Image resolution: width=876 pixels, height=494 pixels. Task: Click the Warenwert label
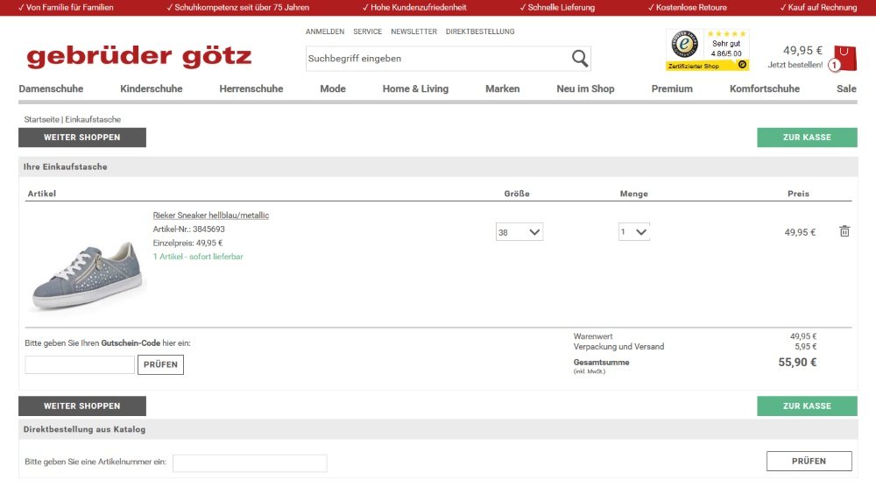(x=593, y=336)
